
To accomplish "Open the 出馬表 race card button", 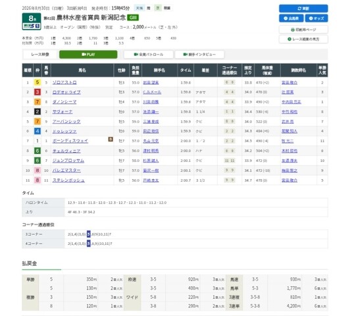I will pyautogui.click(x=291, y=18).
